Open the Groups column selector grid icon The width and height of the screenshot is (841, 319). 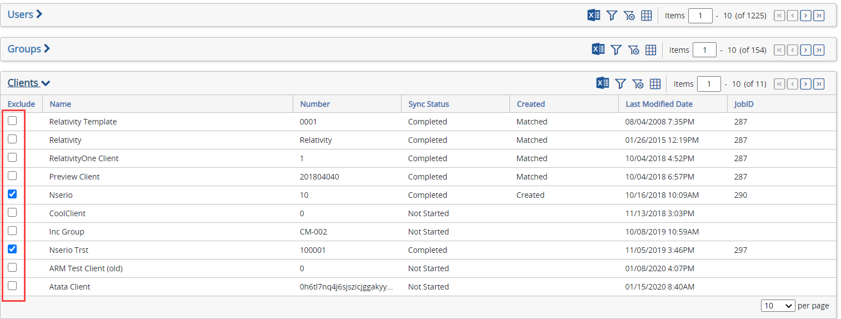click(650, 49)
